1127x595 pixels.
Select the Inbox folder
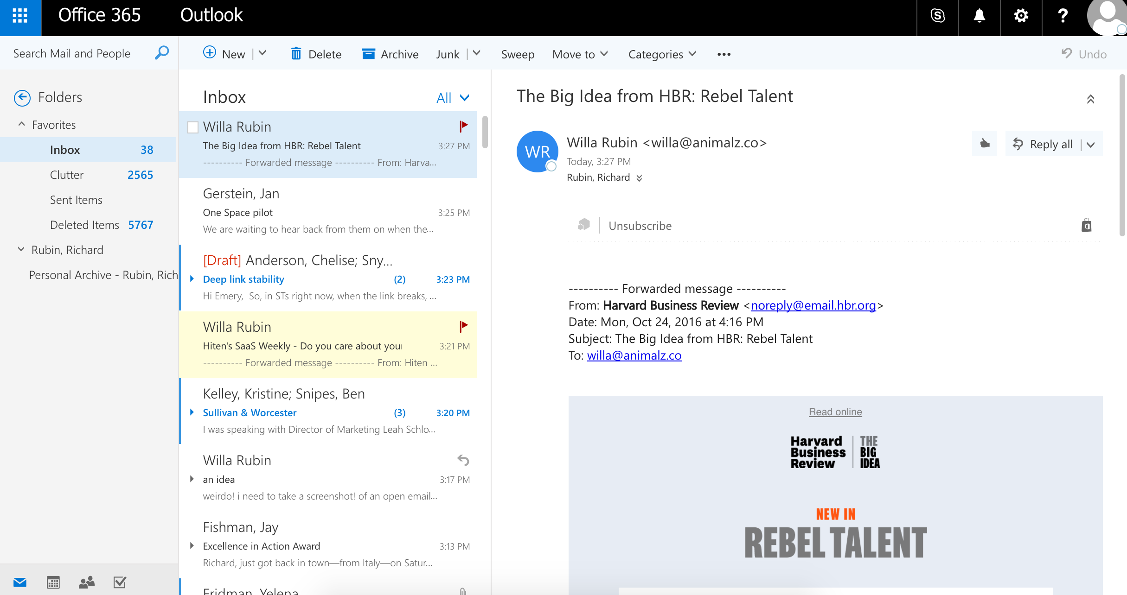pos(88,150)
